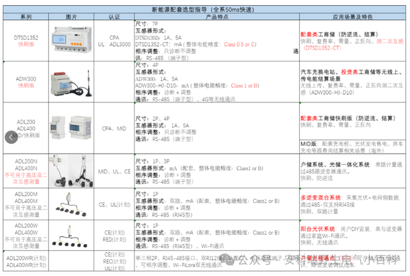Click the CPA、MID certification cell
Viewport: 410px width, 276px height.
[x=114, y=129]
